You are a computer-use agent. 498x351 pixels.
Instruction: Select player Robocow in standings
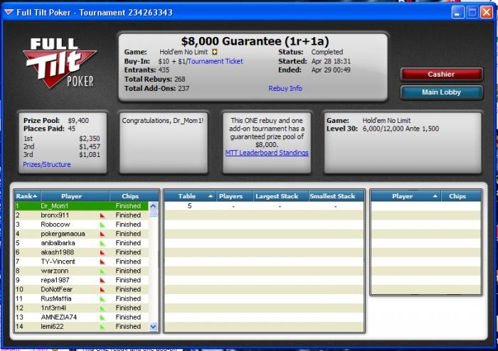coord(82,225)
